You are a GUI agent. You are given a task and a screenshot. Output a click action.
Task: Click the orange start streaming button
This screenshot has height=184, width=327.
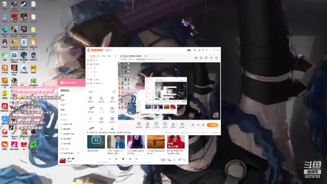click(x=213, y=125)
